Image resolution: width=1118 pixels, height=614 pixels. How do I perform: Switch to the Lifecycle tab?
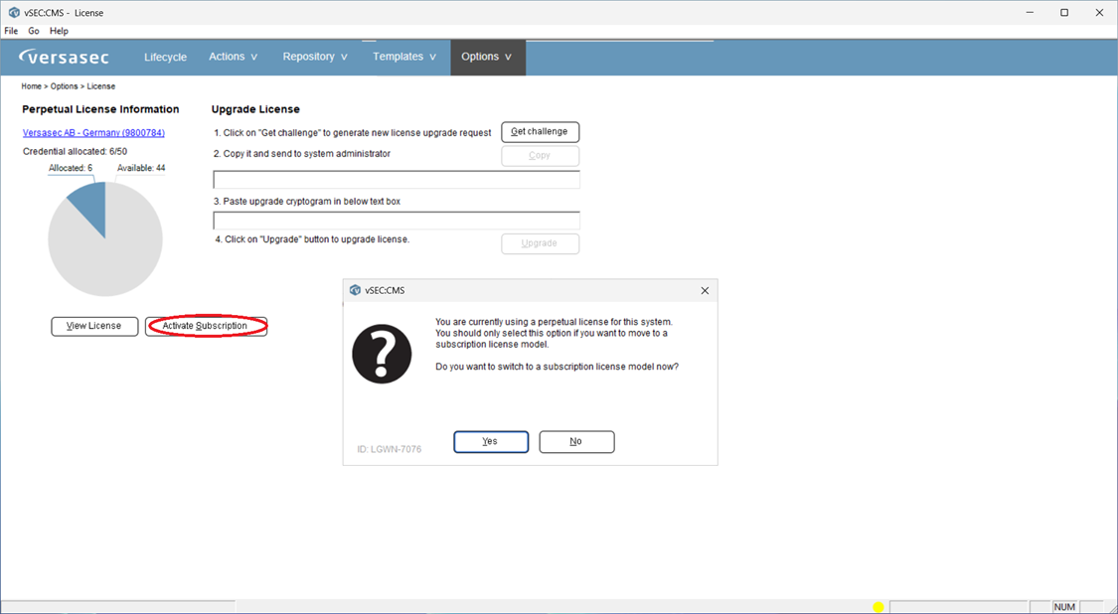click(165, 57)
